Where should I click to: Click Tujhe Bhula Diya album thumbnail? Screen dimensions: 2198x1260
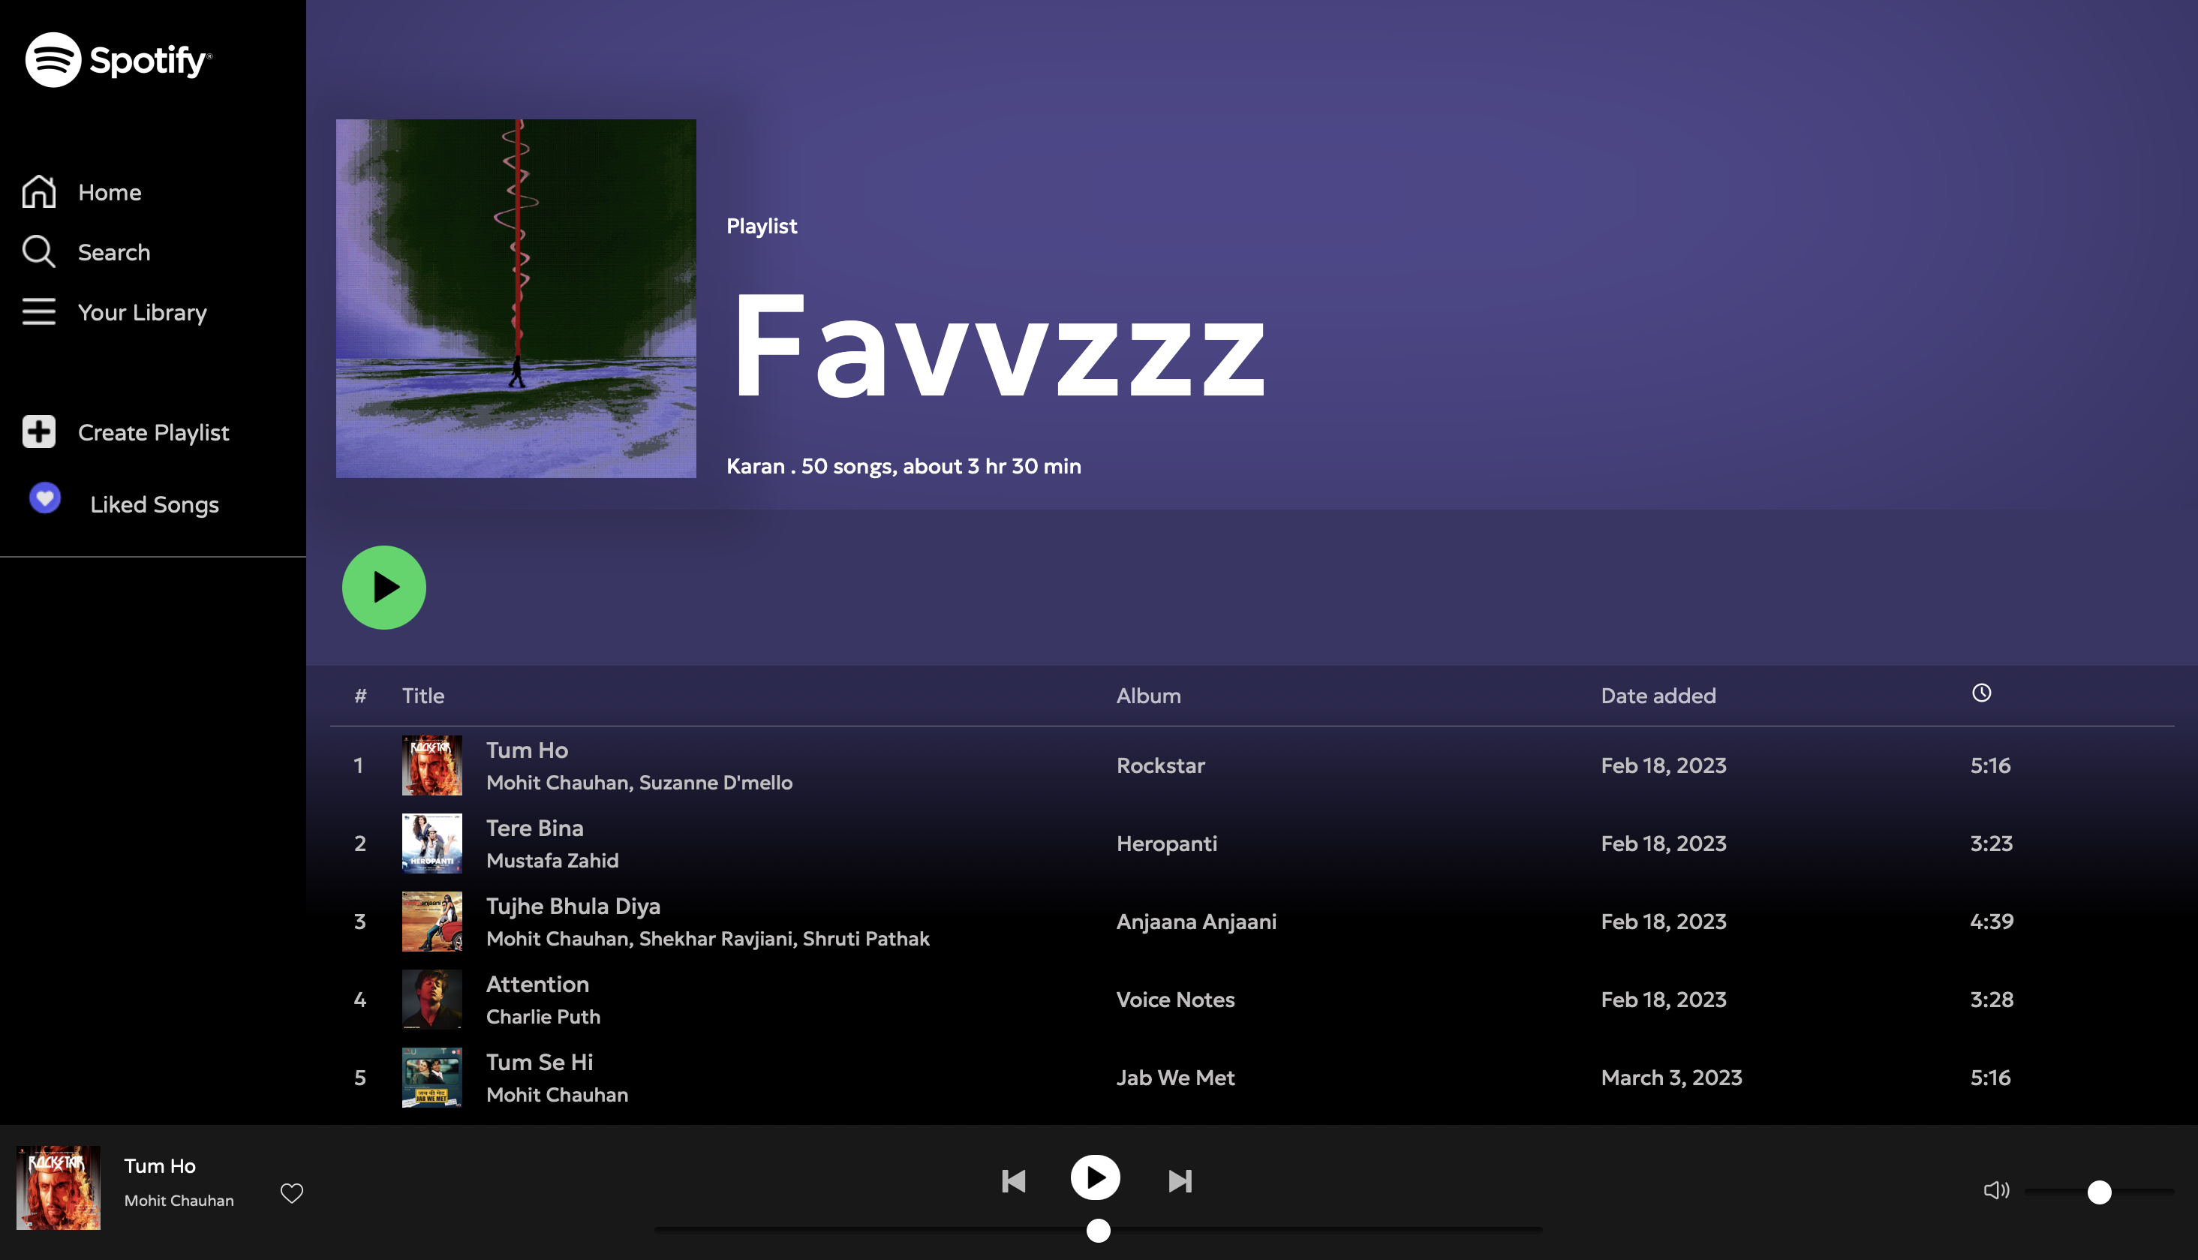[x=431, y=921]
